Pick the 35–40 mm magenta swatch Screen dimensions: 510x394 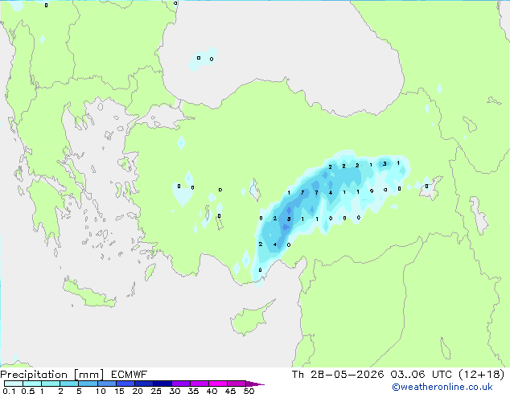pos(199,384)
